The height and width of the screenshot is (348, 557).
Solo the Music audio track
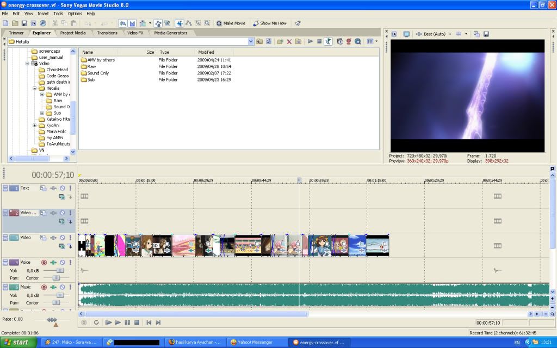(x=70, y=287)
